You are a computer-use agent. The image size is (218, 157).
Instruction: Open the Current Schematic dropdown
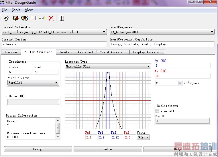pos(54,32)
